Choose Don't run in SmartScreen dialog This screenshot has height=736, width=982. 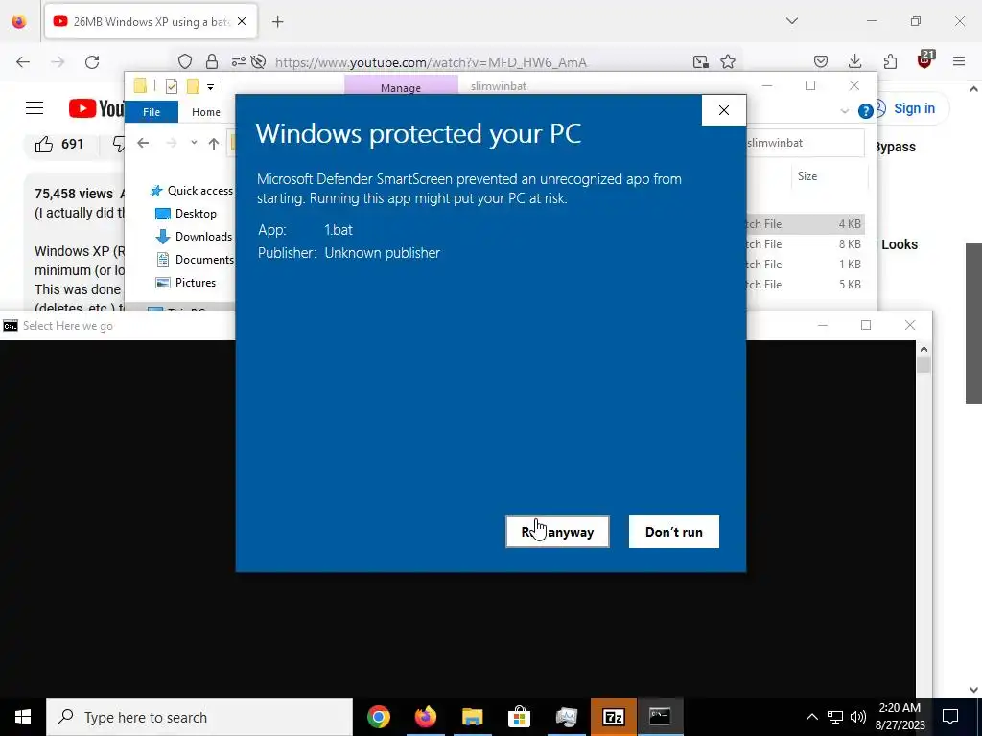pyautogui.click(x=674, y=531)
